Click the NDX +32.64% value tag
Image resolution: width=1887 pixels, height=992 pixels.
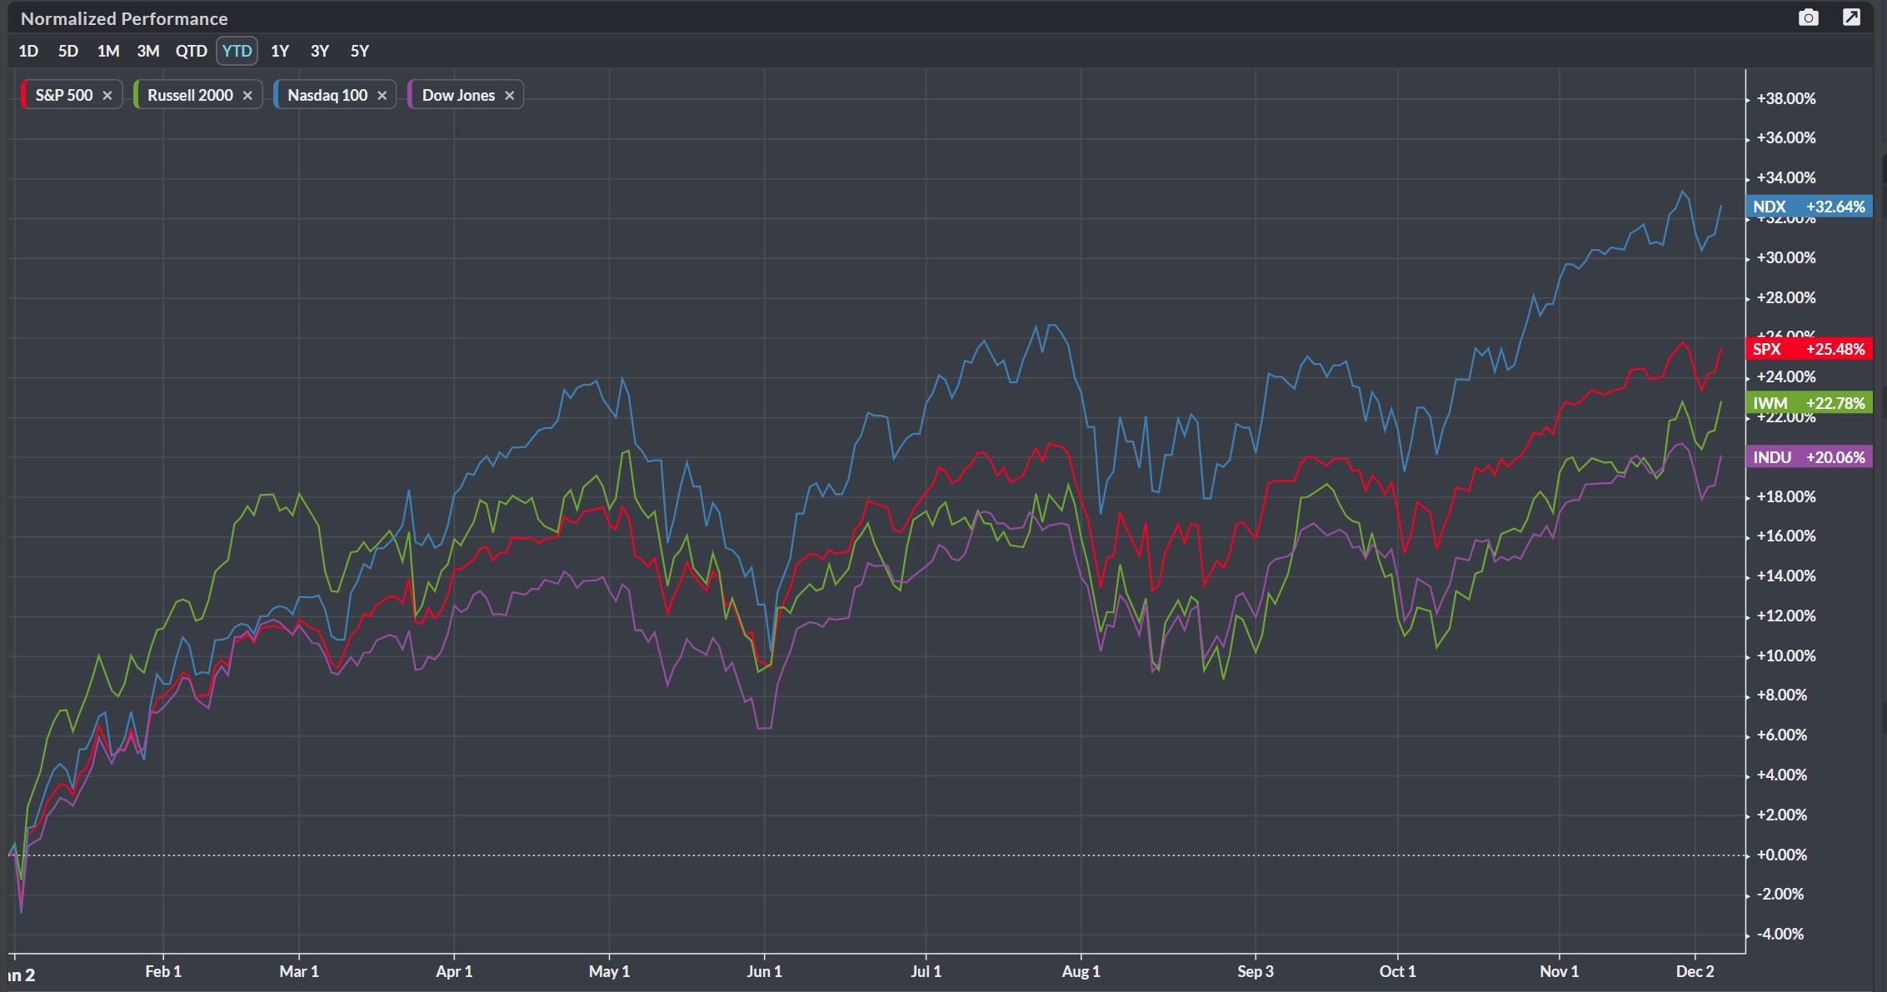pyautogui.click(x=1809, y=207)
